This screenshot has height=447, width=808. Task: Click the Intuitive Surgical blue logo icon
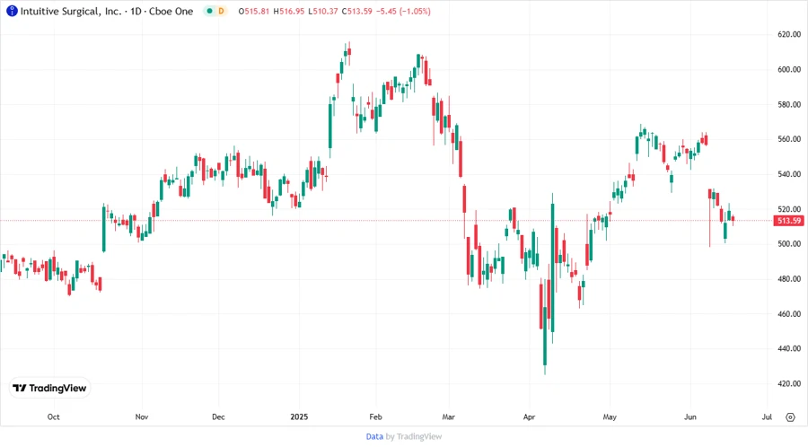[12, 12]
